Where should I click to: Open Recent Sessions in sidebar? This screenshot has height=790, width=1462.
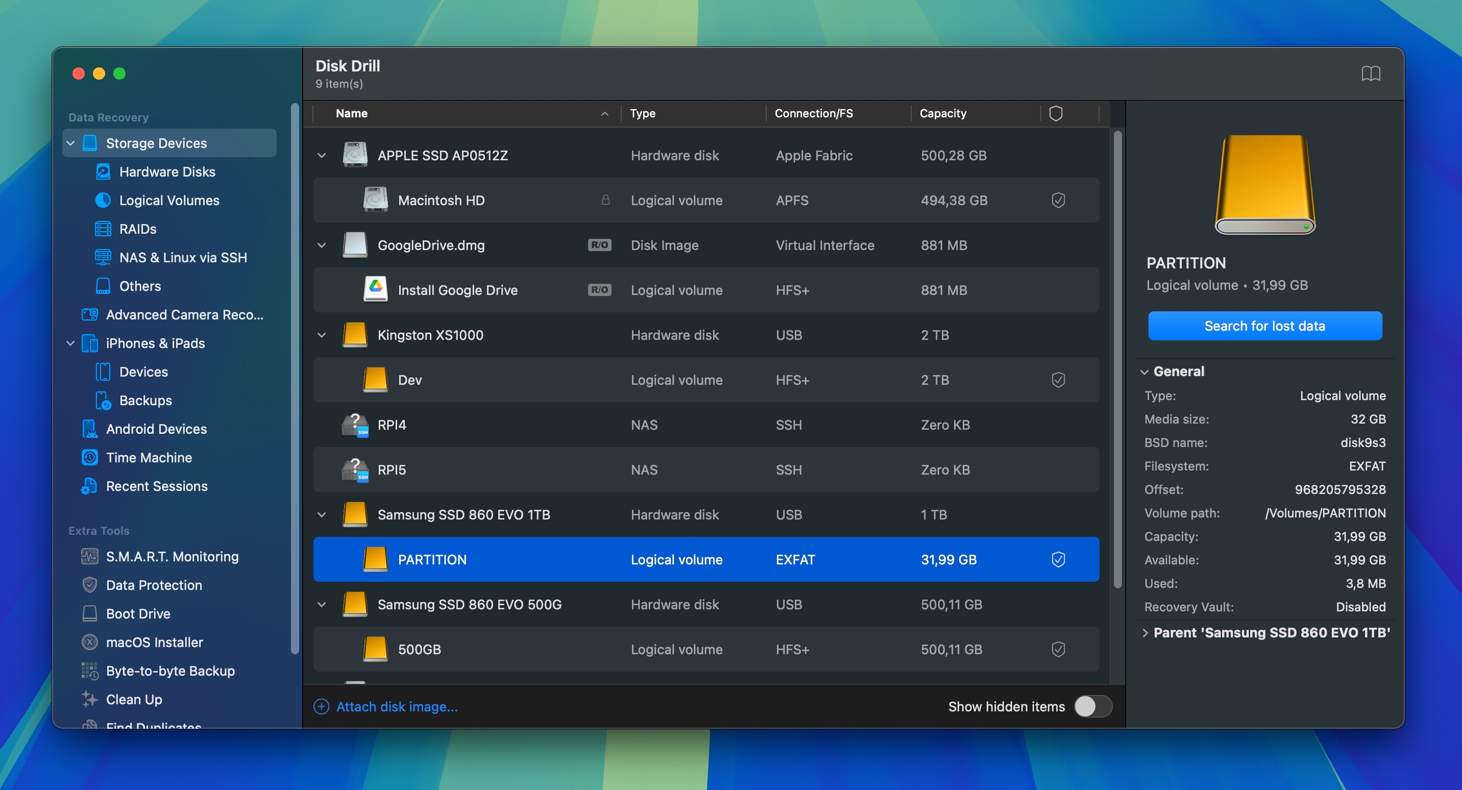click(x=157, y=486)
